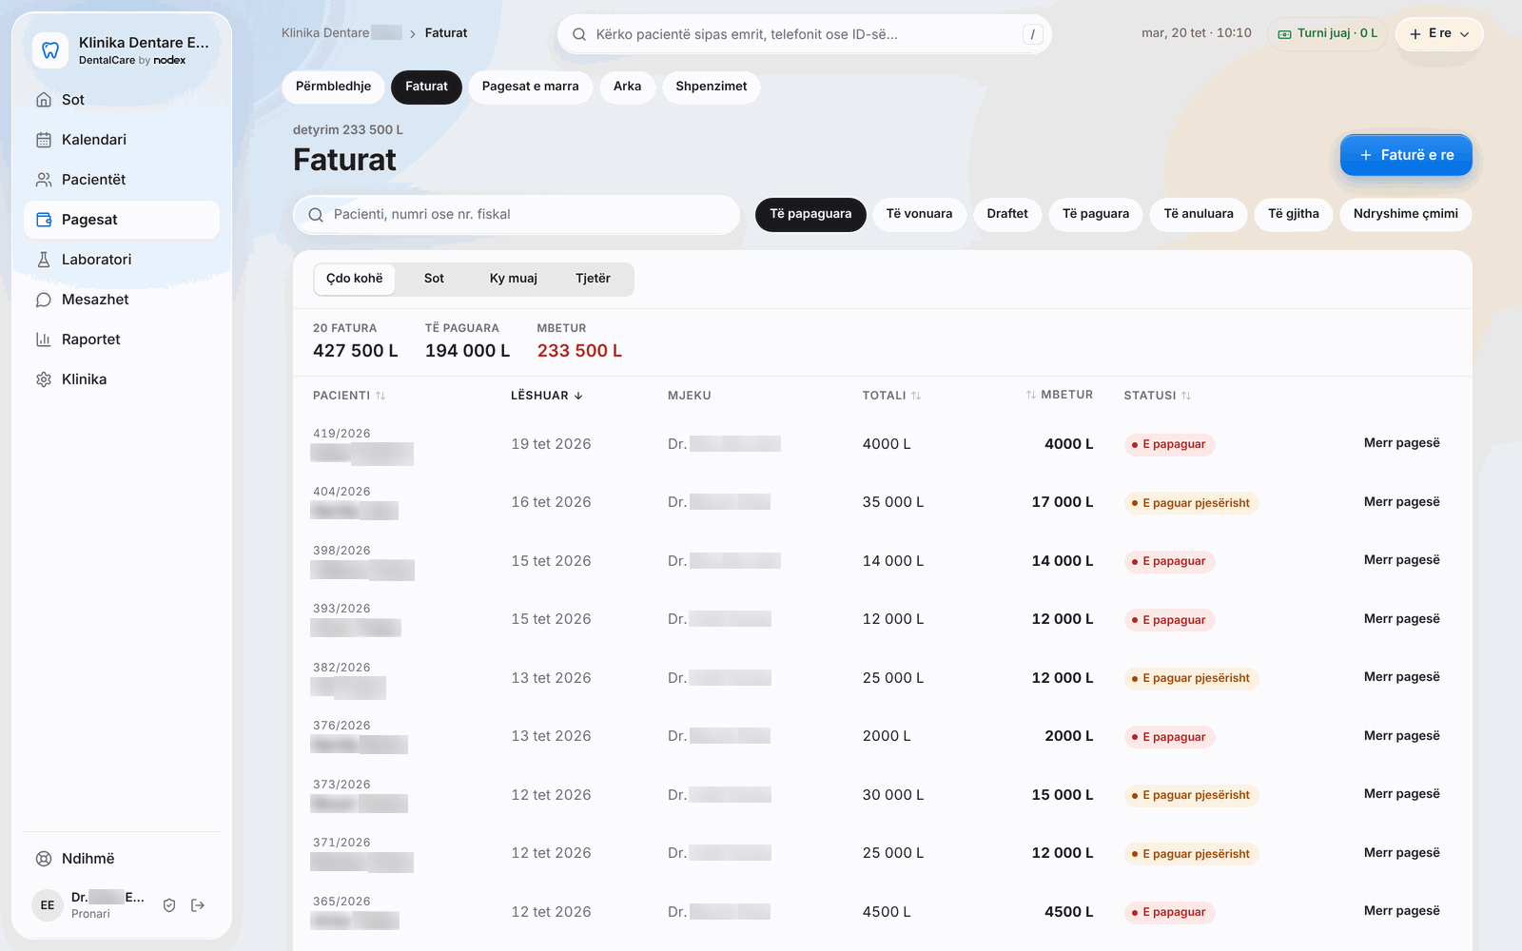This screenshot has width=1522, height=951.
Task: Sort by Lëshuar date arrow
Action: [578, 396]
